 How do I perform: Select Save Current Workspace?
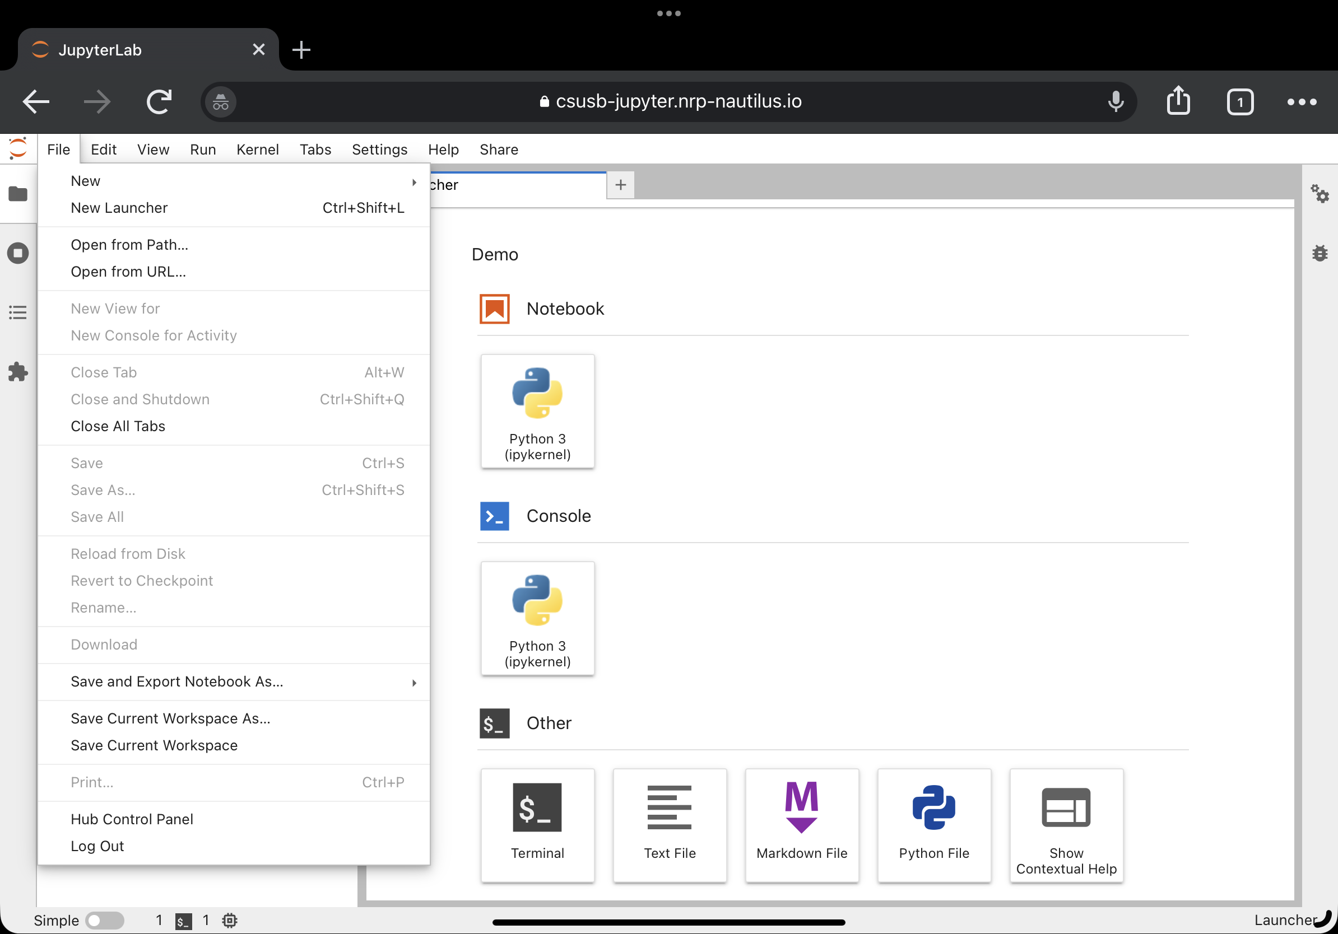(234, 745)
